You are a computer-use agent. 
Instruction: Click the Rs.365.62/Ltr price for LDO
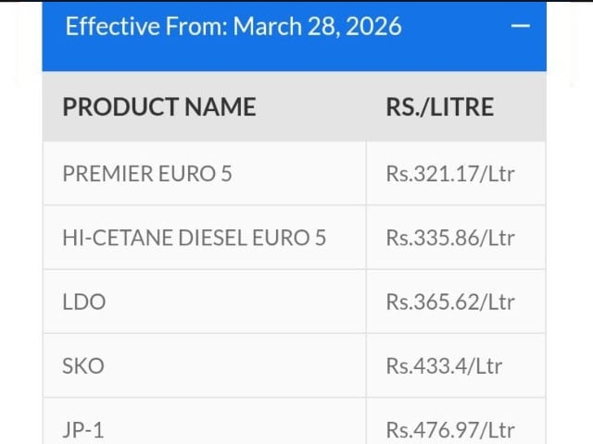click(x=450, y=302)
